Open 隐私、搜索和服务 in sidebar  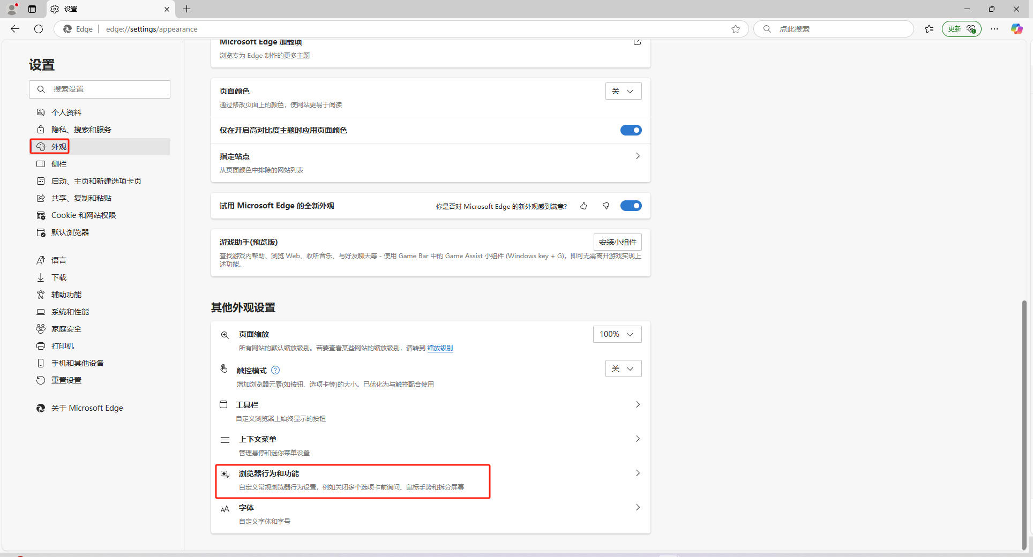(x=100, y=130)
